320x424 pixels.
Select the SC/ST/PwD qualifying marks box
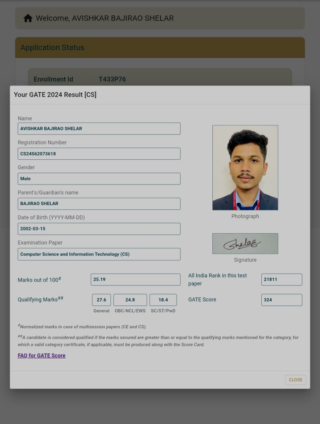163,300
